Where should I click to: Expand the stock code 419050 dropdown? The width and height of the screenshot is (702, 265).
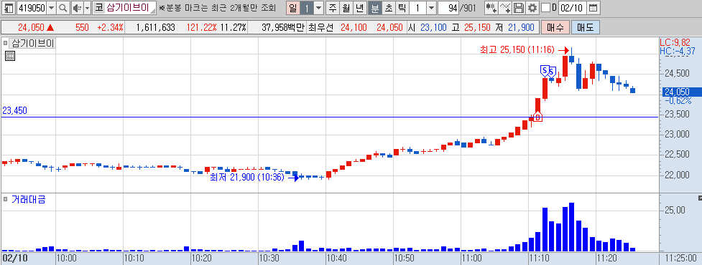pos(51,8)
